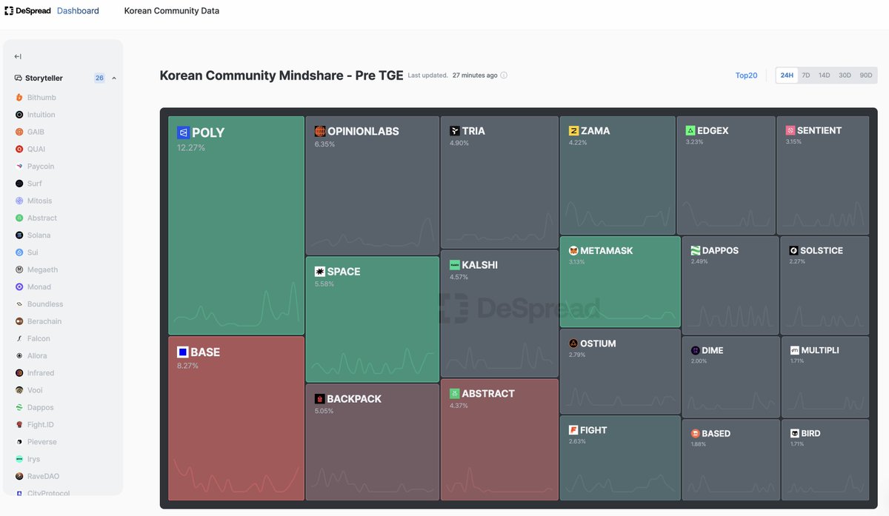The height and width of the screenshot is (516, 889).
Task: Click the Berachain icon in sidebar
Action: click(19, 321)
